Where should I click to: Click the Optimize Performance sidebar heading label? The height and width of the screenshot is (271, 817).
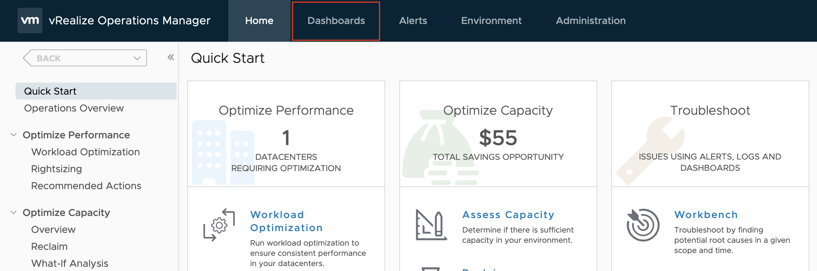point(76,135)
